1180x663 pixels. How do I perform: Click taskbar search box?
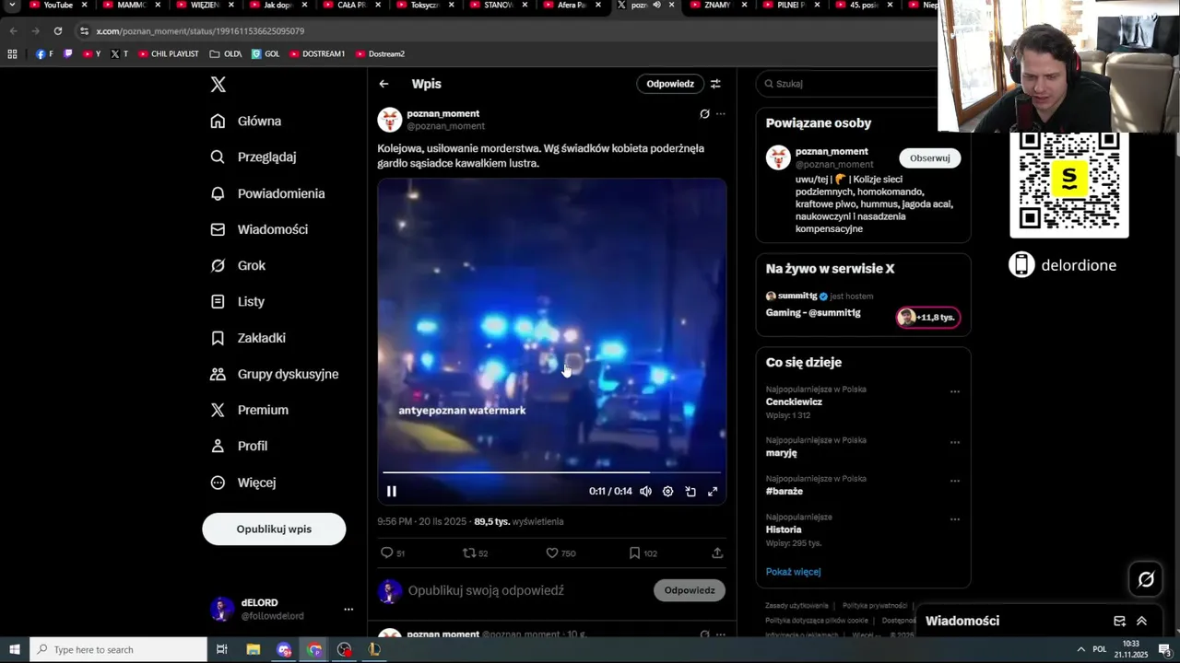[118, 650]
